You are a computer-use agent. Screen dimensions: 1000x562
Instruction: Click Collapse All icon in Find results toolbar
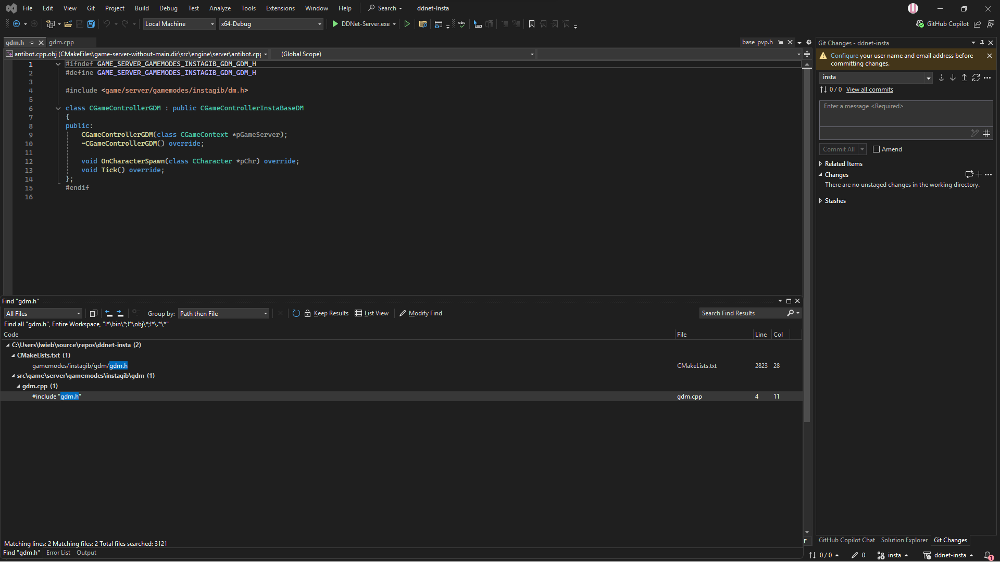click(109, 313)
